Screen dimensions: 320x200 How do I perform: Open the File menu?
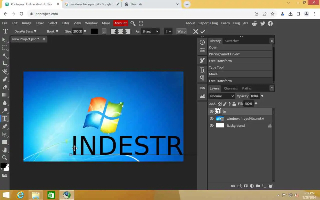5,23
